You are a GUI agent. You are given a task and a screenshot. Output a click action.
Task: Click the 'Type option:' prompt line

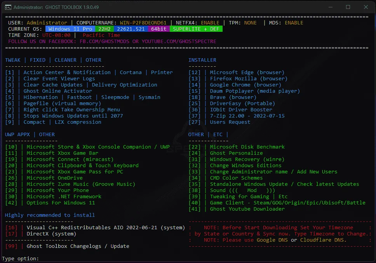point(20,259)
